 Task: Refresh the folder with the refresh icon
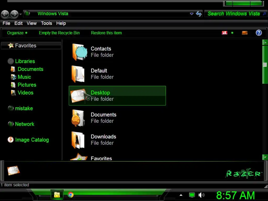click(x=199, y=14)
